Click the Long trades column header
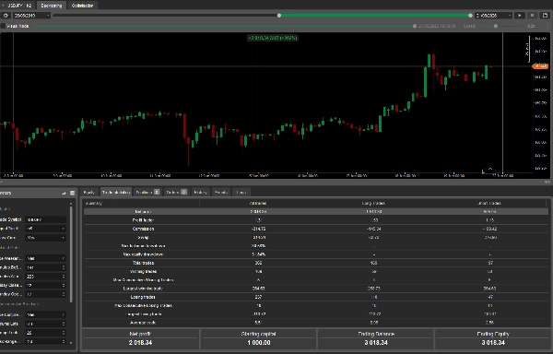553x354 pixels. click(373, 203)
